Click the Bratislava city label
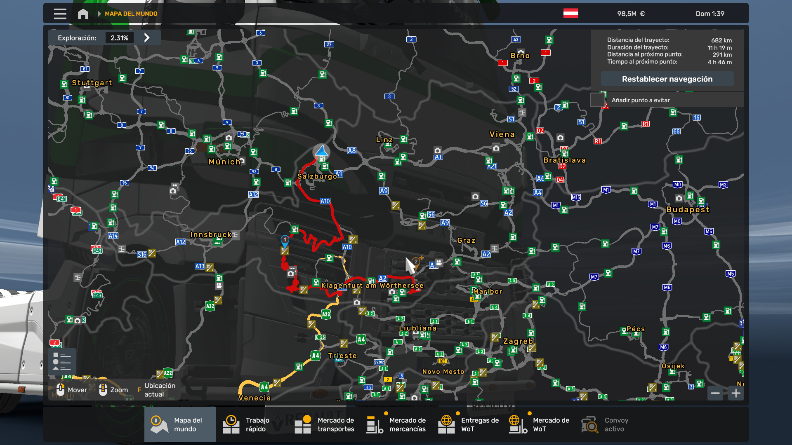The height and width of the screenshot is (445, 792). [564, 160]
